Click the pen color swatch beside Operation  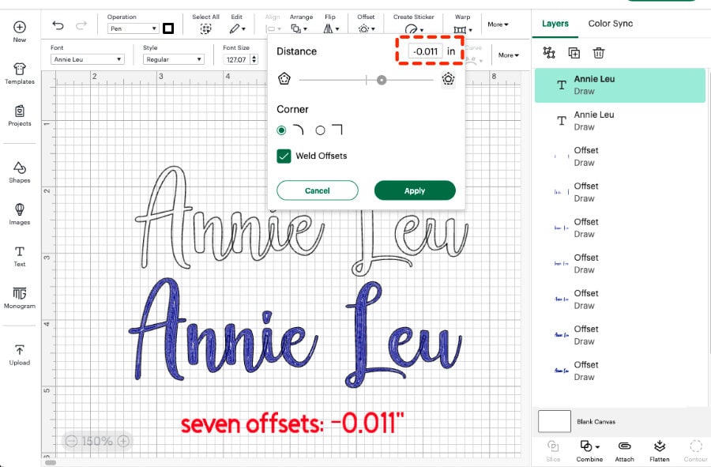(168, 28)
